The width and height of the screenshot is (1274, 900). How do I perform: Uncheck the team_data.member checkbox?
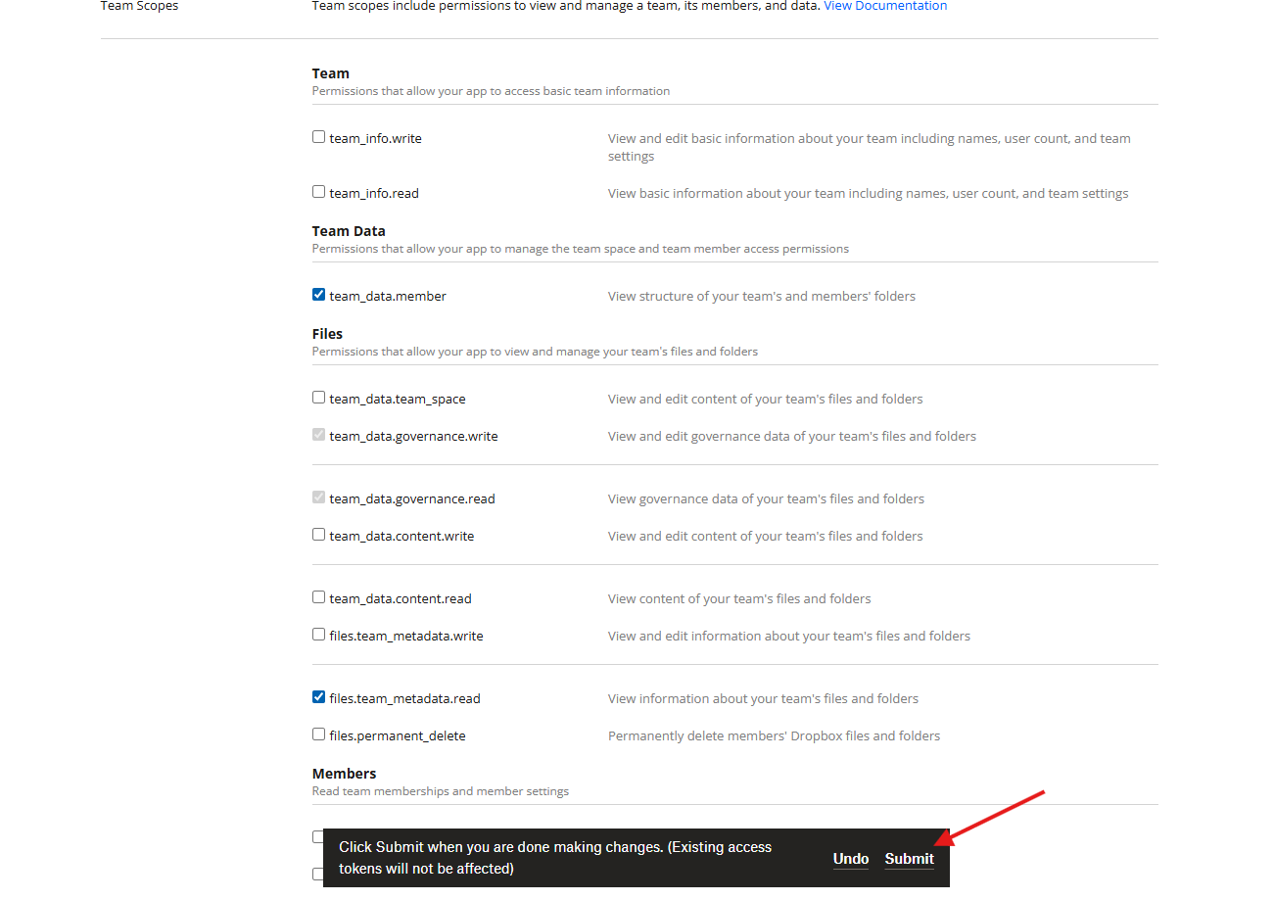pos(318,295)
